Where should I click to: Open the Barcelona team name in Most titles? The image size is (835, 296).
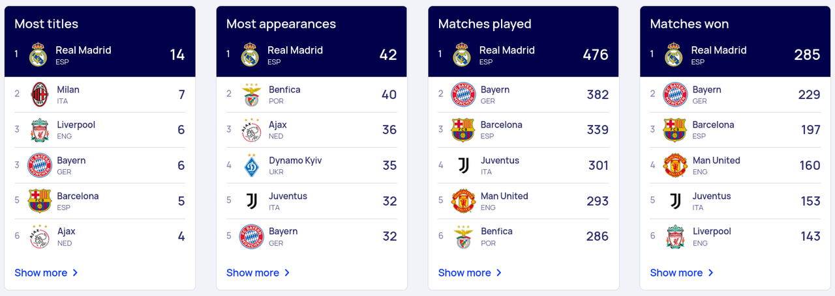[x=78, y=196]
